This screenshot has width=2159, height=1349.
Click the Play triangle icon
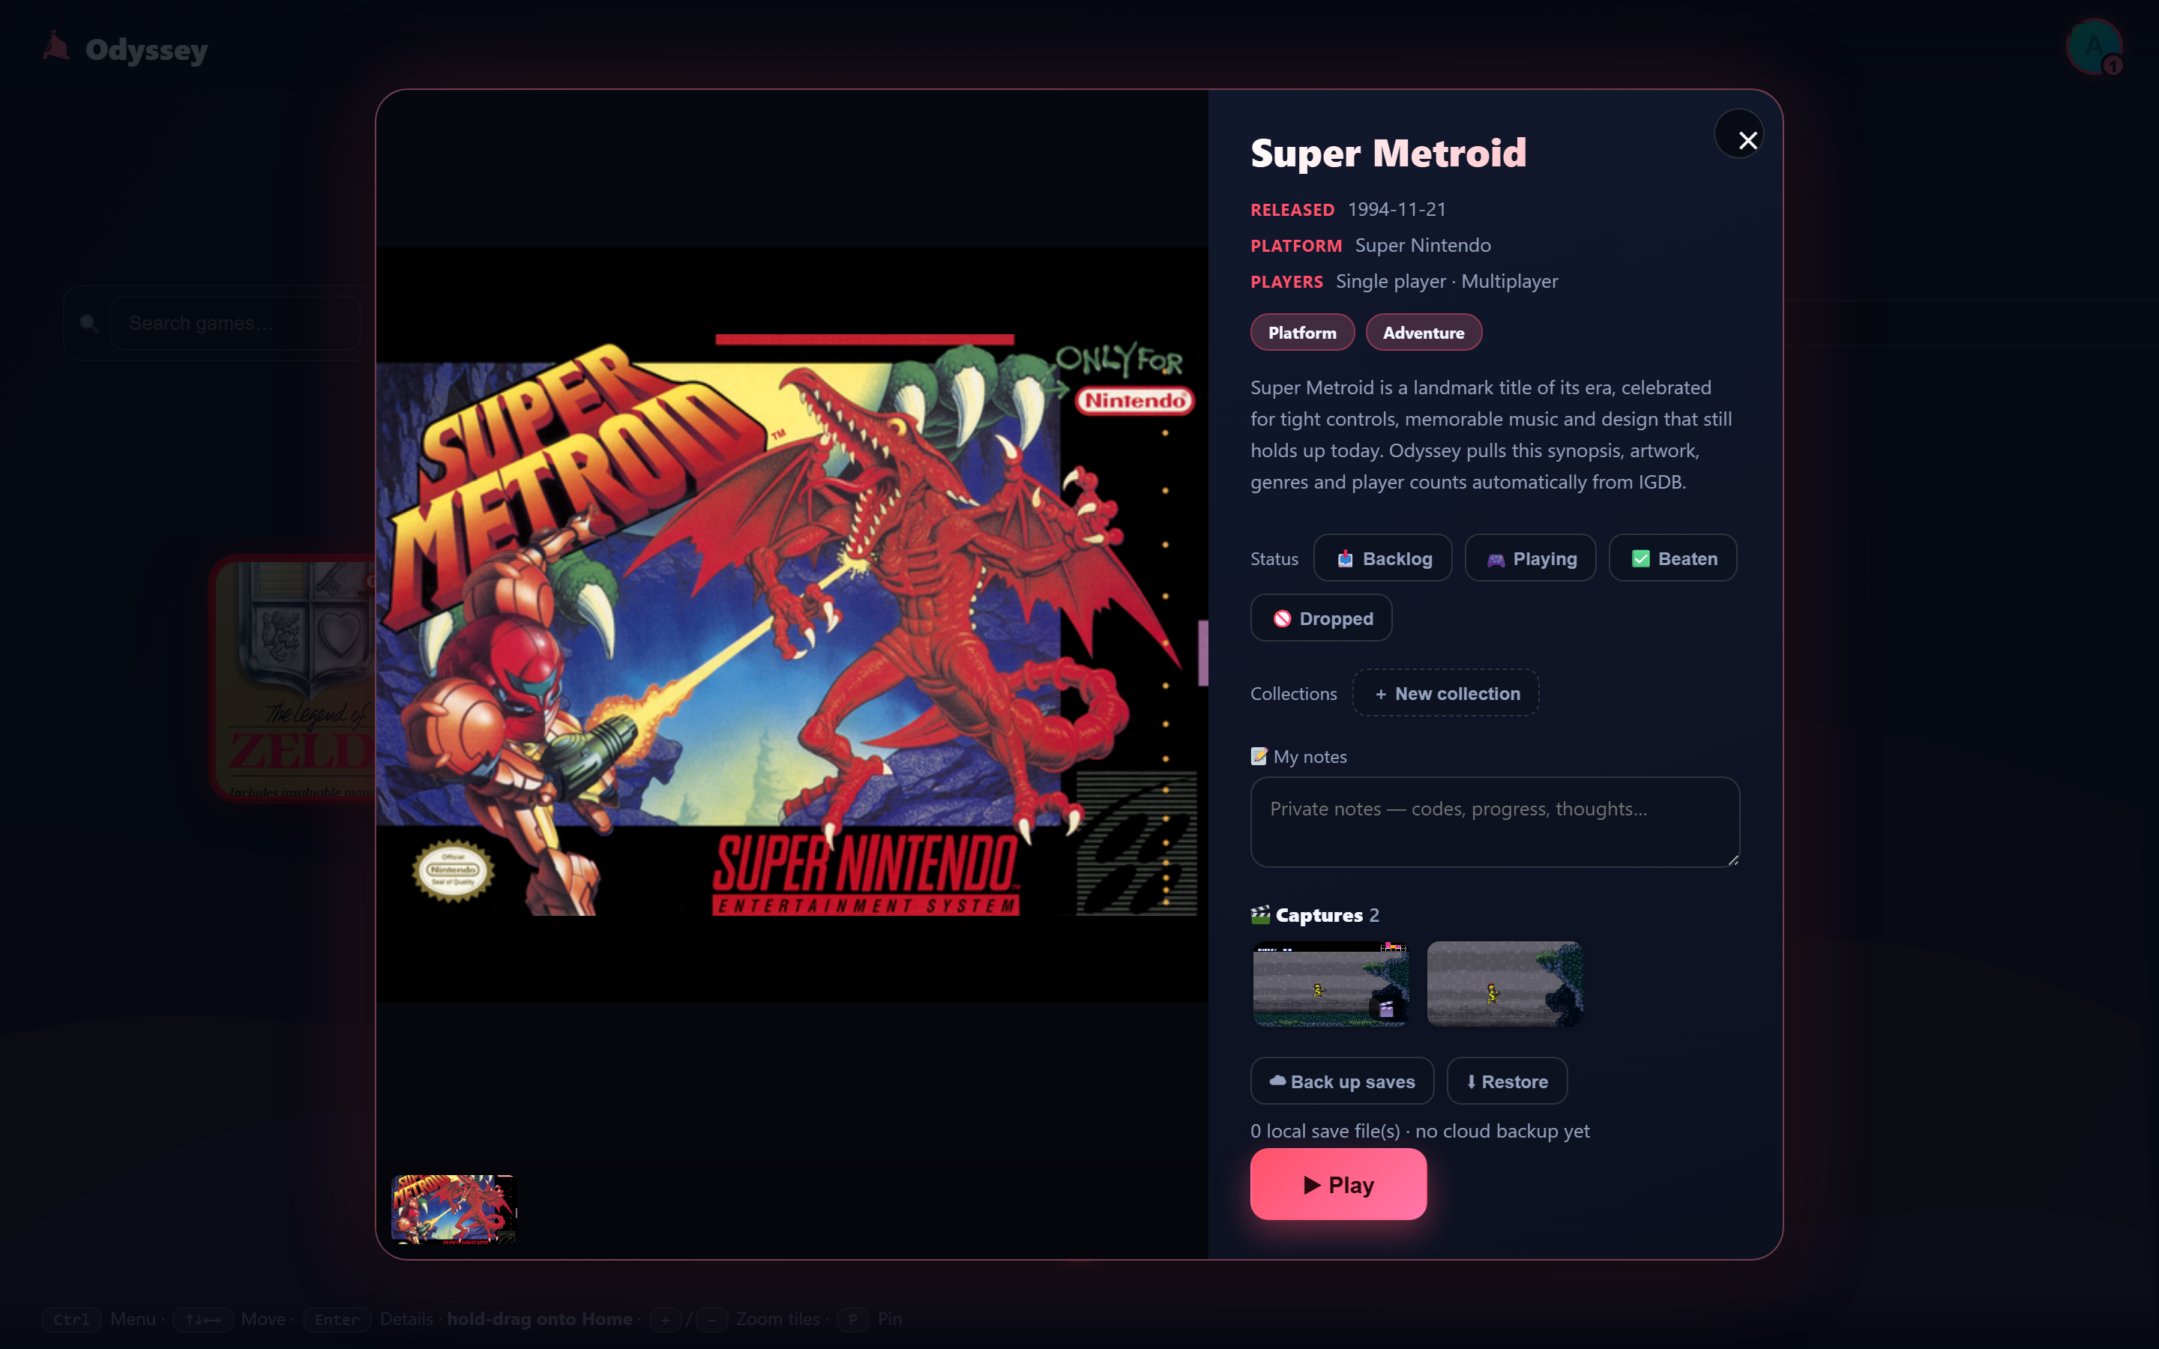point(1313,1185)
